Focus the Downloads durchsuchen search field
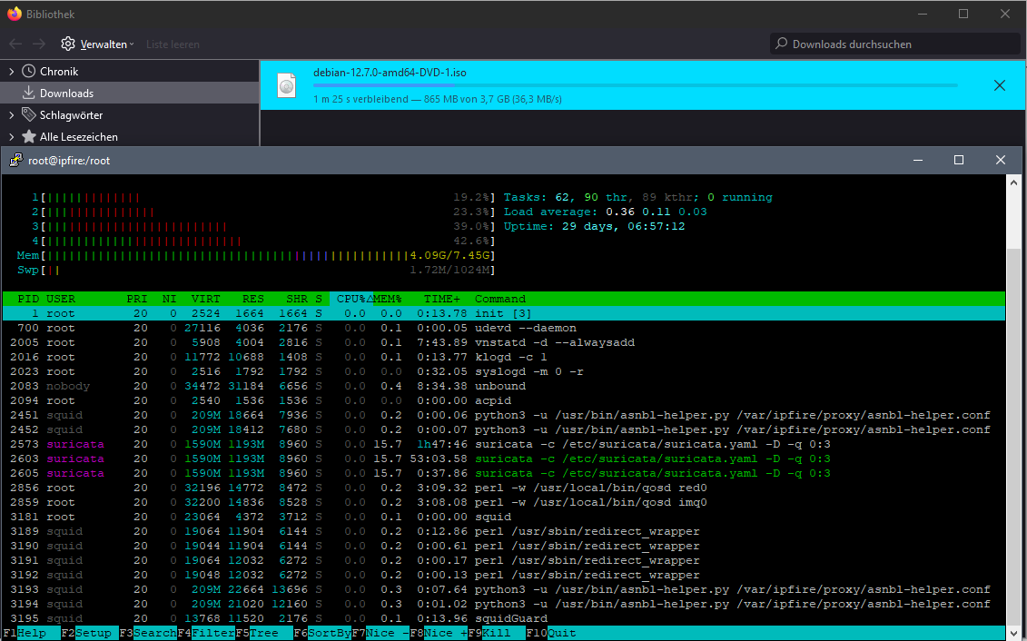This screenshot has height=641, width=1027. click(894, 44)
